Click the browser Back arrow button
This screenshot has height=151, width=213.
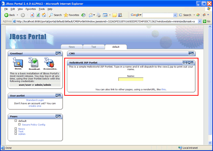point(6,15)
